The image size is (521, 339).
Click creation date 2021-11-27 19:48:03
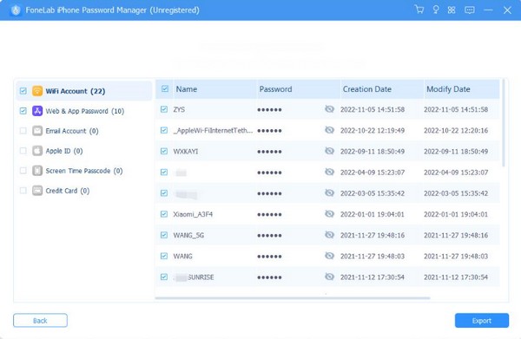tap(373, 256)
